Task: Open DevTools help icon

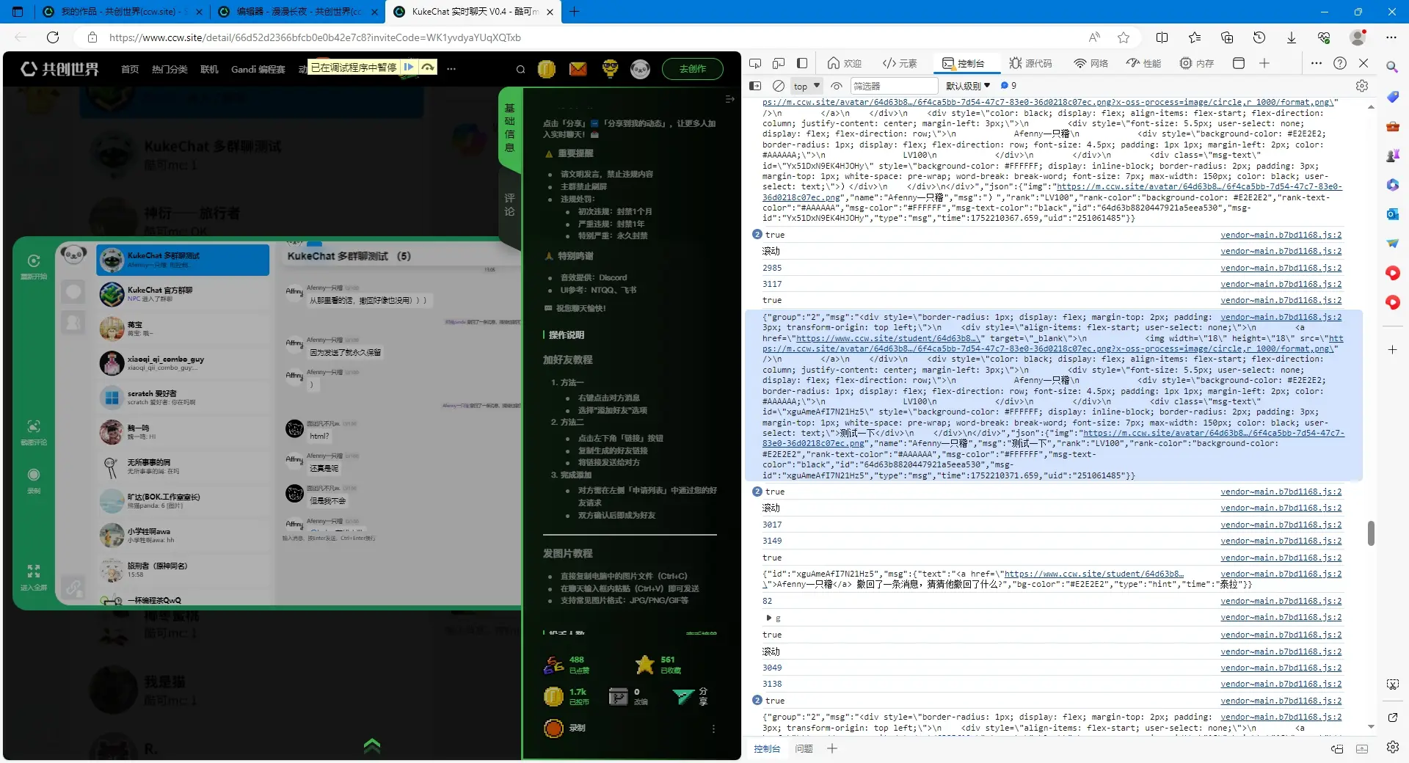Action: coord(1340,63)
